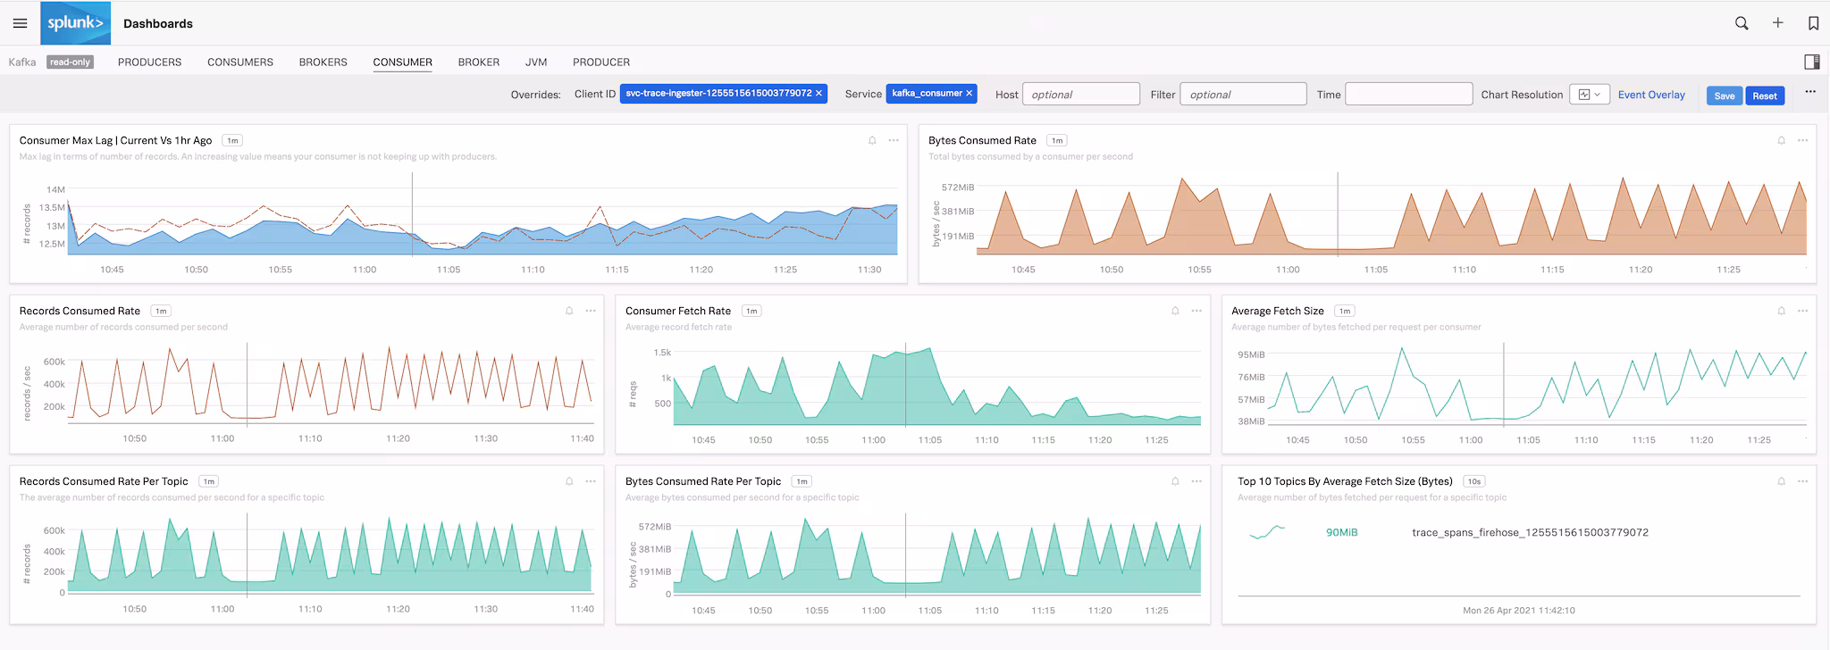Click the plus create icon
Viewport: 1830px width, 650px height.
point(1778,23)
